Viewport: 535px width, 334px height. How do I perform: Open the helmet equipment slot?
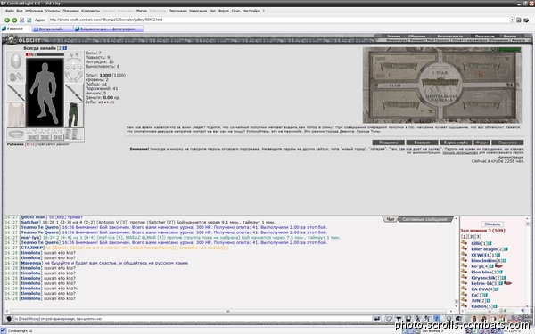point(16,61)
